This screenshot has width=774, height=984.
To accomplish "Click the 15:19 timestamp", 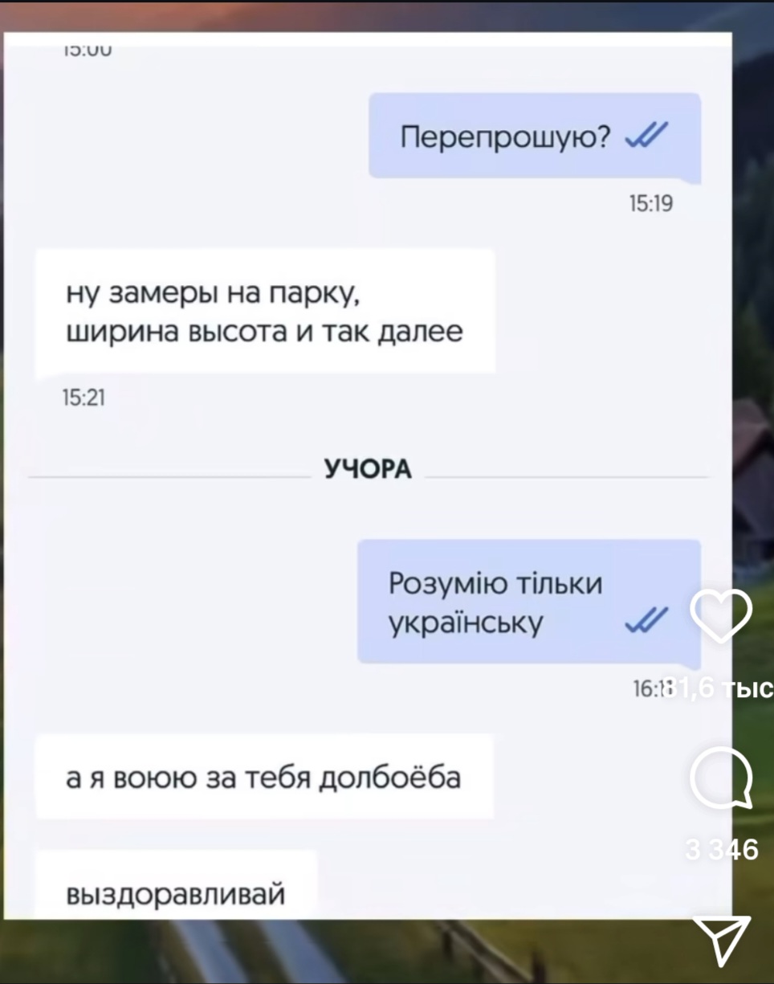I will (651, 205).
